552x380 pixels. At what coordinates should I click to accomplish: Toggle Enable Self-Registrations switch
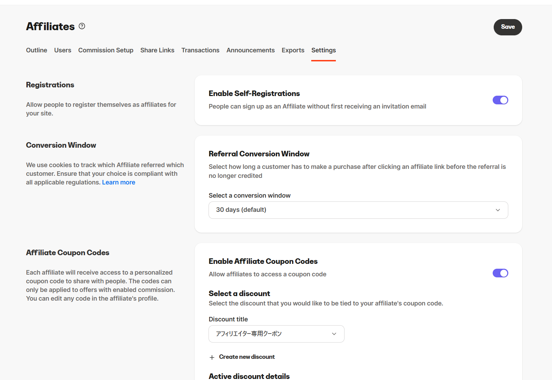click(500, 100)
